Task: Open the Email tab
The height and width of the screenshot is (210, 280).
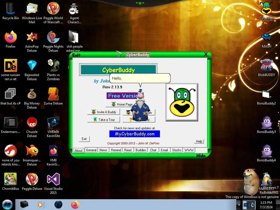Action: (164, 150)
